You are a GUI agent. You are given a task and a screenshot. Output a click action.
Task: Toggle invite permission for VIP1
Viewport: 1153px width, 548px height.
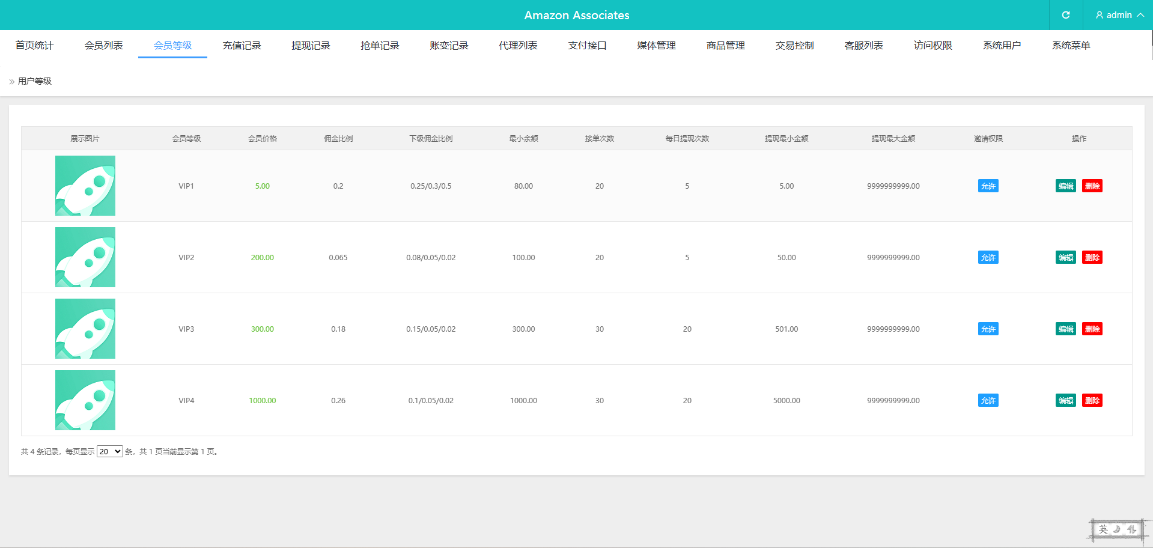coord(988,186)
